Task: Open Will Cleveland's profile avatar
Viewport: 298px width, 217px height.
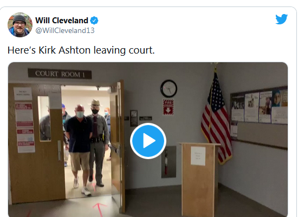Action: click(20, 25)
